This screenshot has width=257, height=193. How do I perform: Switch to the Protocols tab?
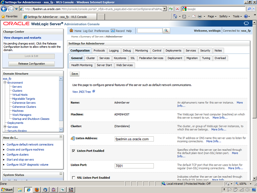click(99, 51)
